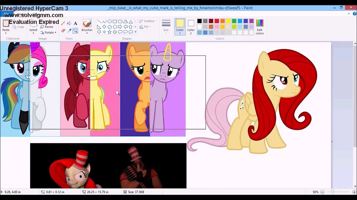Image resolution: width=357 pixels, height=200 pixels.
Task: Pick the yellow color swatch
Action: [228, 21]
